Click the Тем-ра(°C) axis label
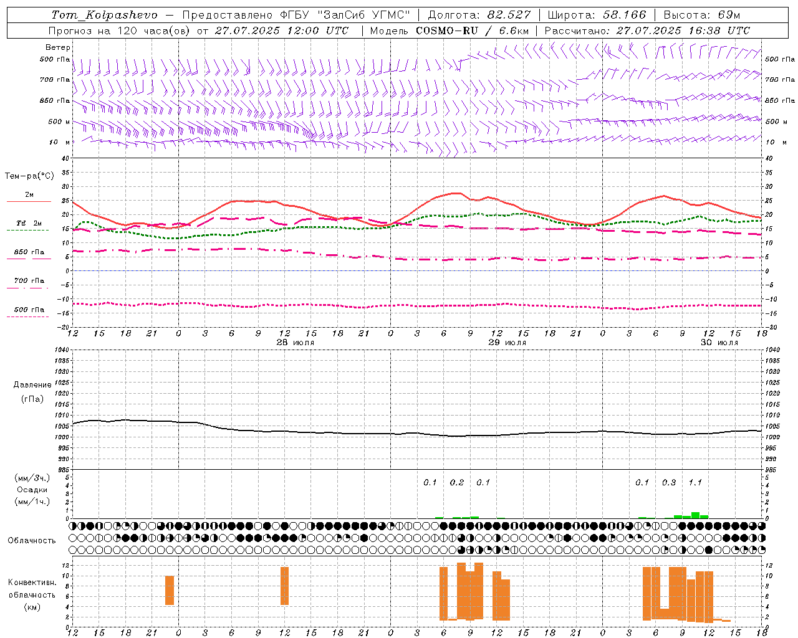798x638 pixels. (x=29, y=176)
